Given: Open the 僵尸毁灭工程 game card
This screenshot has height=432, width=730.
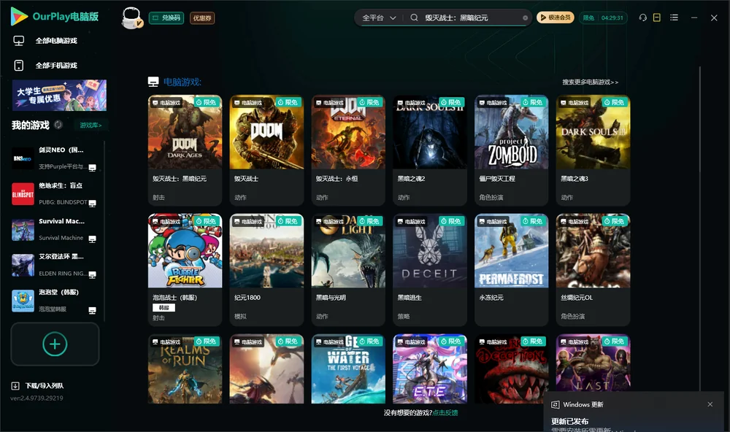Looking at the screenshot, I should click(x=512, y=150).
